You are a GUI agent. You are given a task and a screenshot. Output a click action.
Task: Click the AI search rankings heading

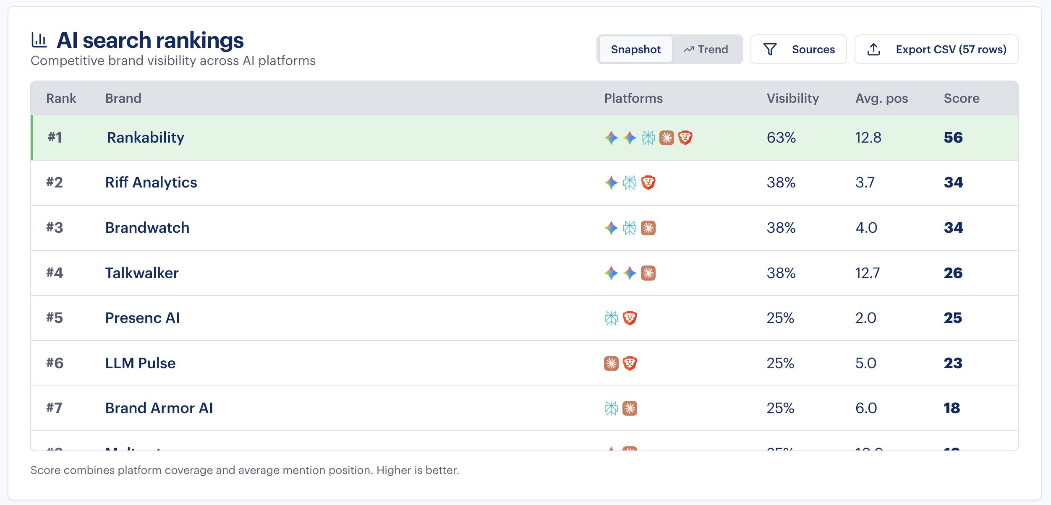click(x=150, y=40)
